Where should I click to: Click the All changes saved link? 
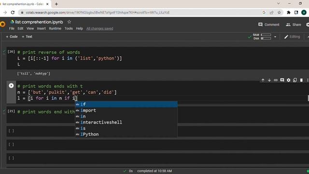tap(100, 29)
